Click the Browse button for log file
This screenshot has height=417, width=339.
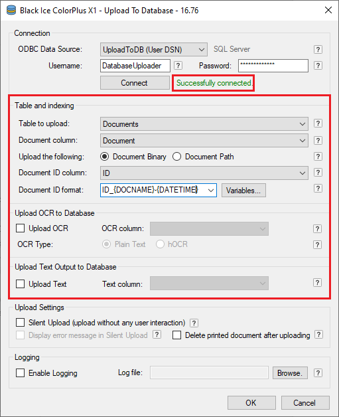[x=290, y=373]
